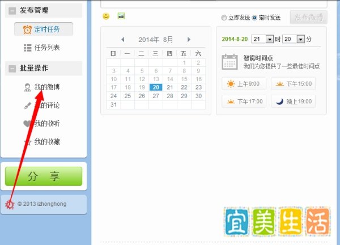The width and height of the screenshot is (340, 245).
Task: Select date 21 in calendar
Action: (x=170, y=87)
